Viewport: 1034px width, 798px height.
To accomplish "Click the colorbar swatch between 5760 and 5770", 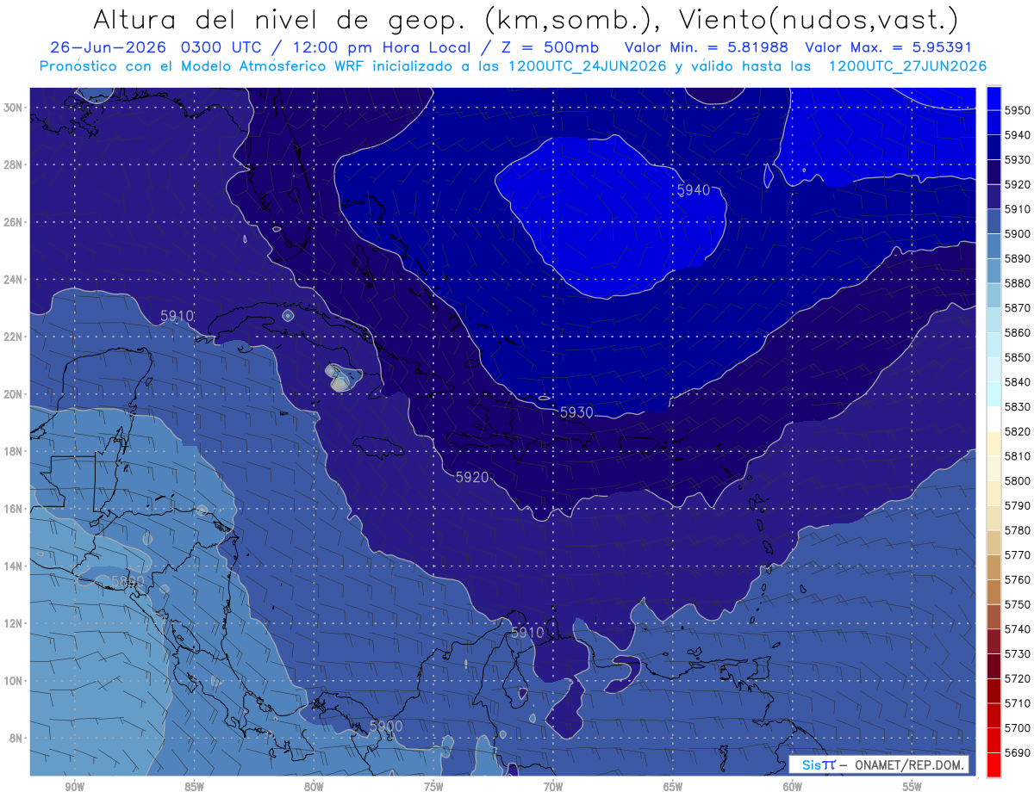I will pos(994,566).
